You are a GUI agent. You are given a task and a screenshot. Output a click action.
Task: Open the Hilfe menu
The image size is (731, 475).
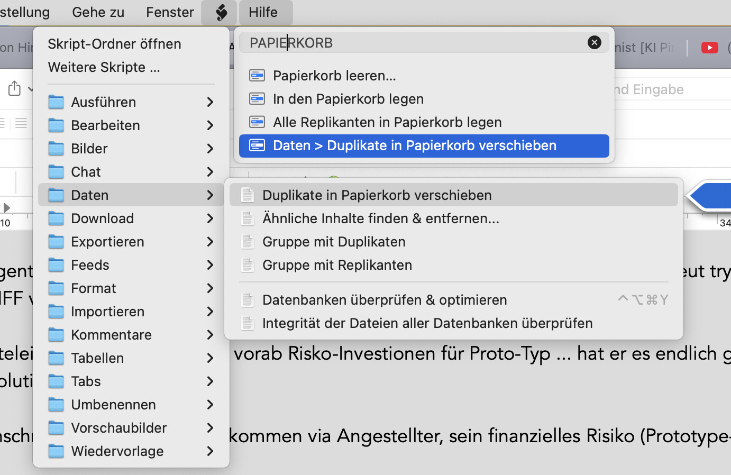coord(263,12)
